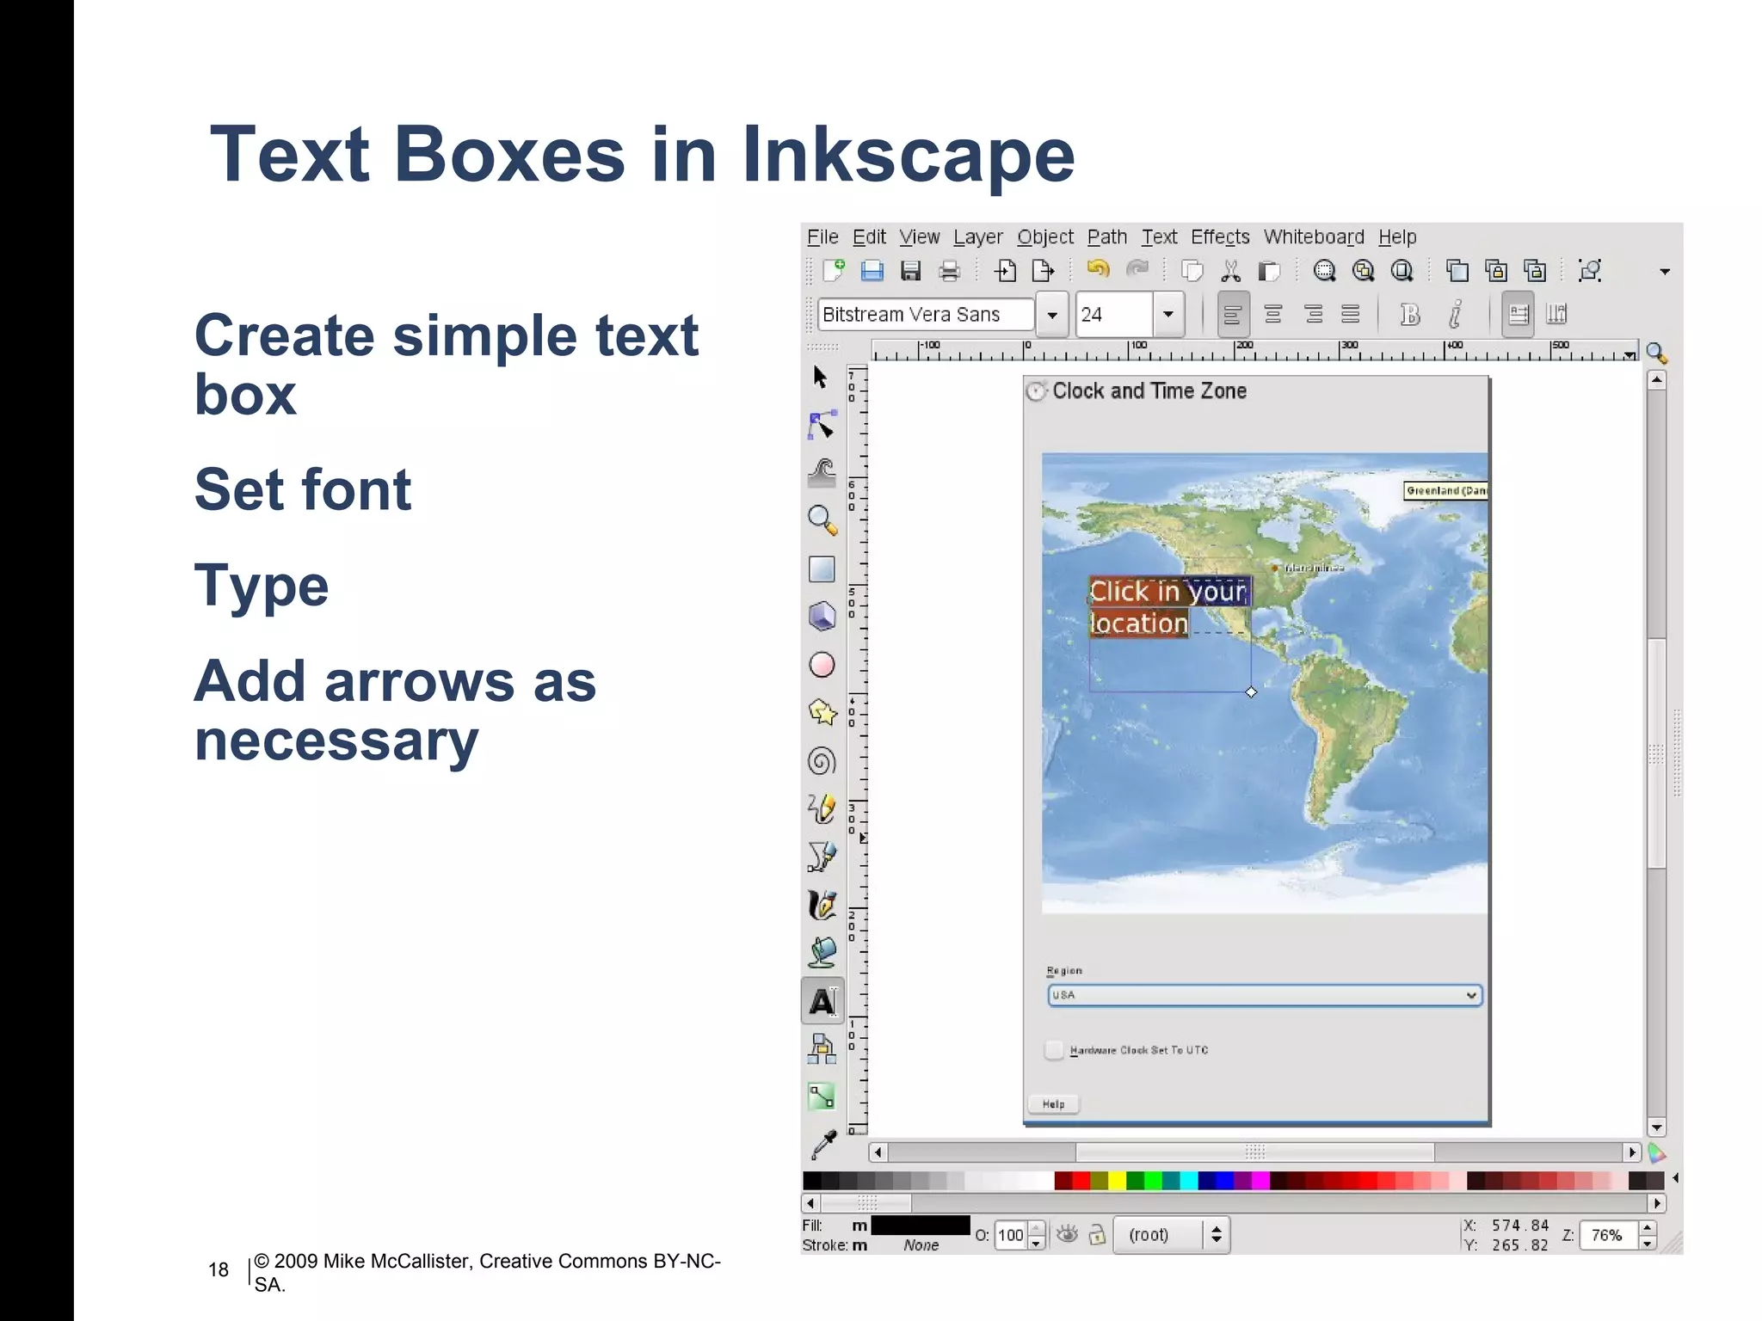This screenshot has height=1321, width=1762.
Task: Pick the Tweak tool with wave icon
Action: pyautogui.click(x=822, y=473)
